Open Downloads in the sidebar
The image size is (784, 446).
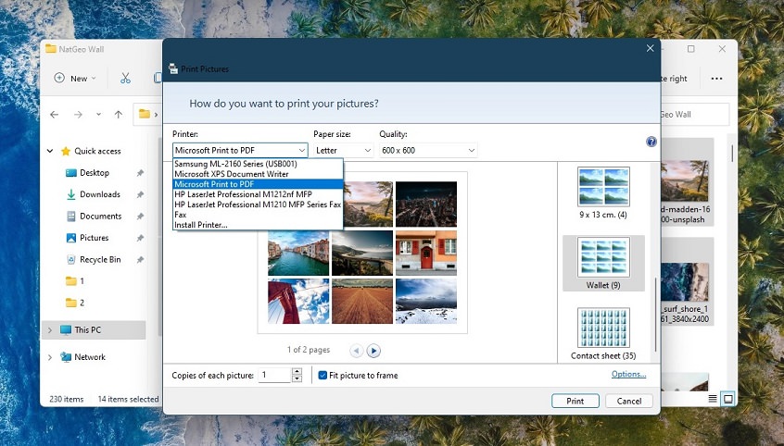click(x=99, y=194)
